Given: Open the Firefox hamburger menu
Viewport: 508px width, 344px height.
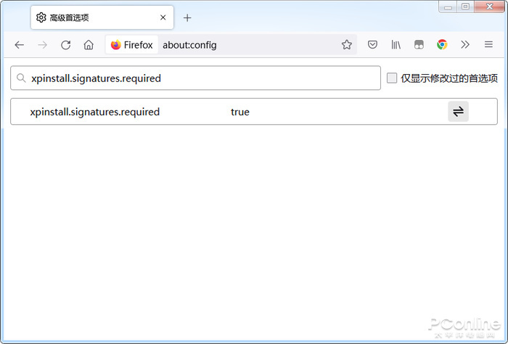Looking at the screenshot, I should [488, 44].
